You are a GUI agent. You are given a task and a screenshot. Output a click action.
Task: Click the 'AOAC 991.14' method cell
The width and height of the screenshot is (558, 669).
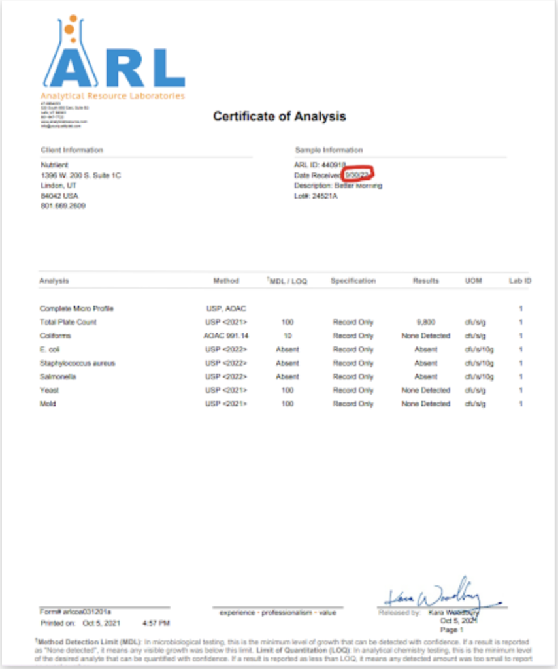(226, 336)
